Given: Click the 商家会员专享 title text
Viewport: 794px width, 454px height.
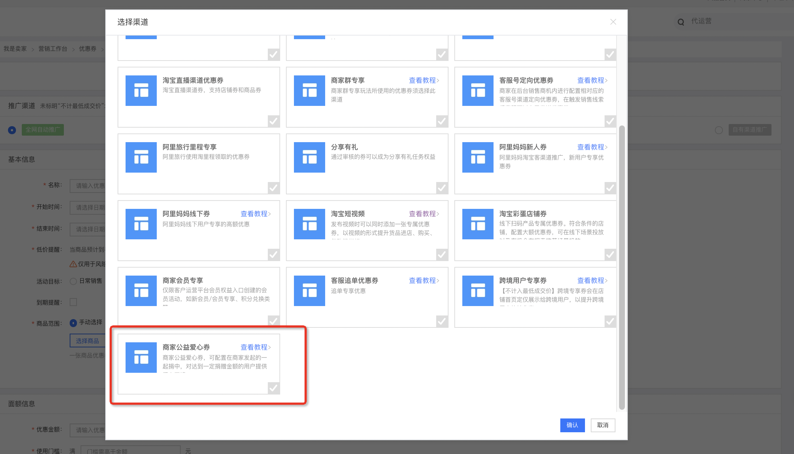Looking at the screenshot, I should pos(183,281).
